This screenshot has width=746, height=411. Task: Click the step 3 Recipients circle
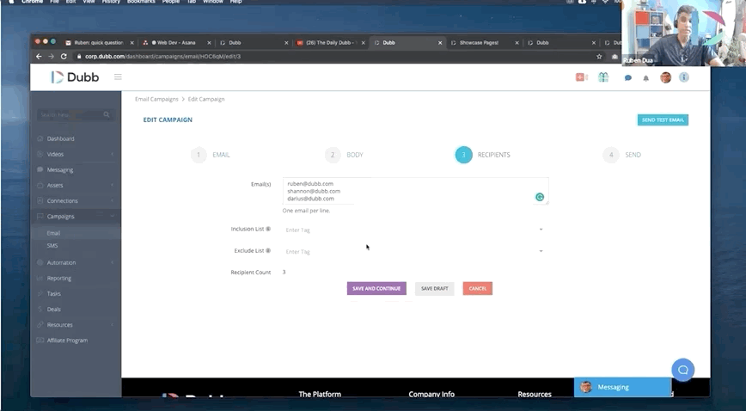463,155
